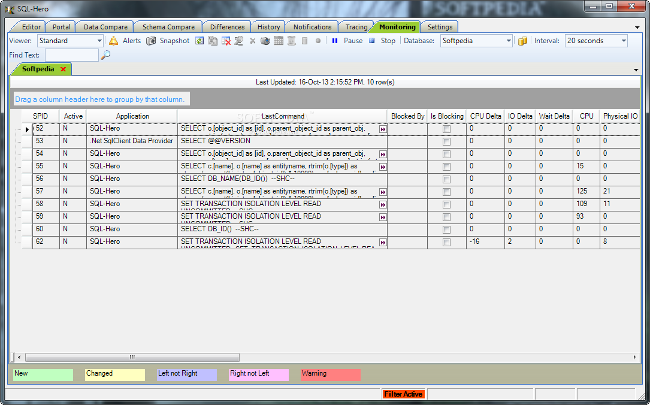Click the Alerts bell icon

pos(113,41)
